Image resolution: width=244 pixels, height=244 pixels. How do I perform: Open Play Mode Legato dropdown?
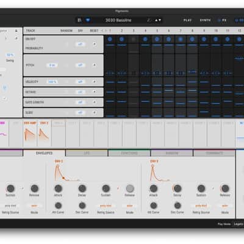click(239, 224)
